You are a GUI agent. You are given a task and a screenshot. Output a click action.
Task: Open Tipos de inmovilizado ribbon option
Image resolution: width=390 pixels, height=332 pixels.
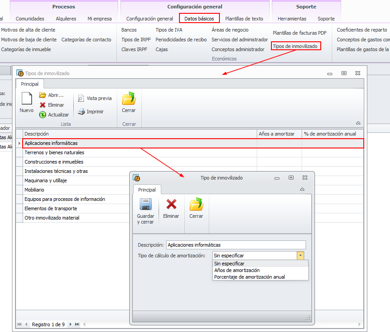pyautogui.click(x=295, y=46)
